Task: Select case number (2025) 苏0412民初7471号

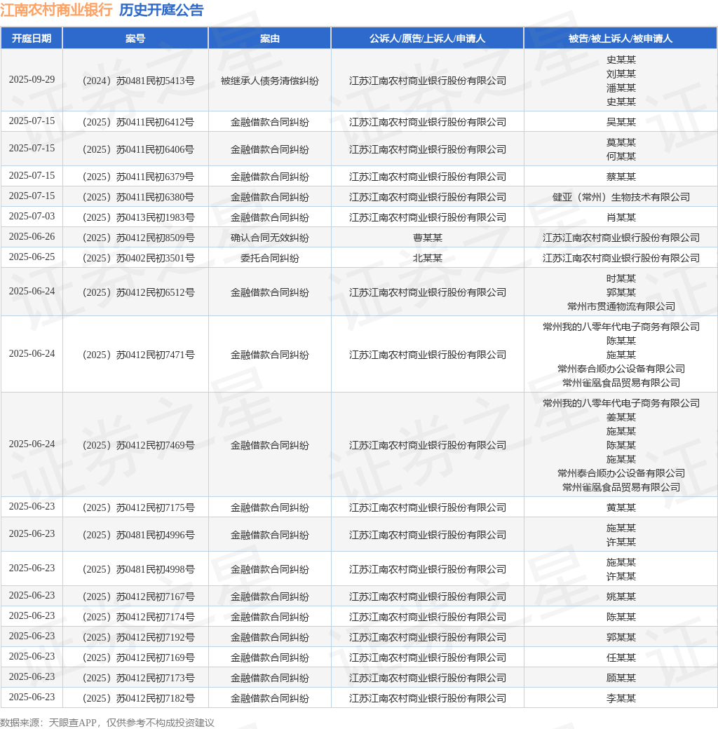Action: coord(139,355)
